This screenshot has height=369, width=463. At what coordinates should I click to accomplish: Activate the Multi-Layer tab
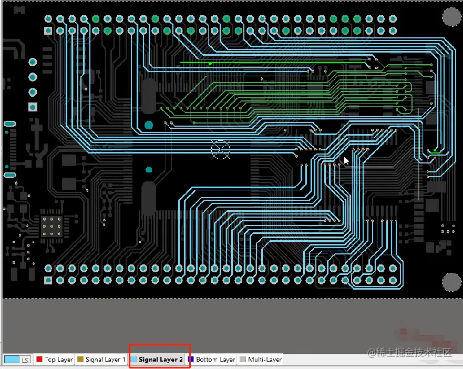pos(261,360)
